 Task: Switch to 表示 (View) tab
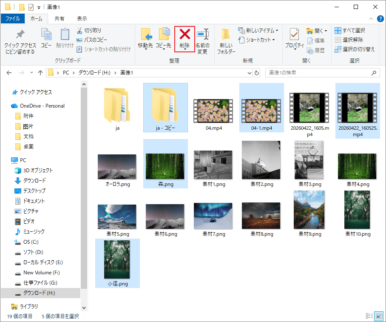(82, 19)
